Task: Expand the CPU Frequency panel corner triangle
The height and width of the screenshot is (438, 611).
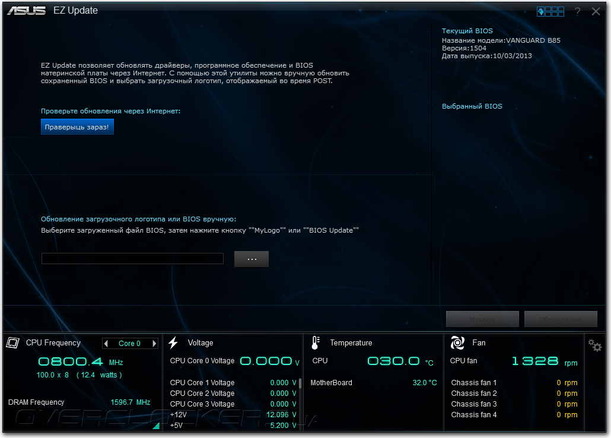Action: 157,426
